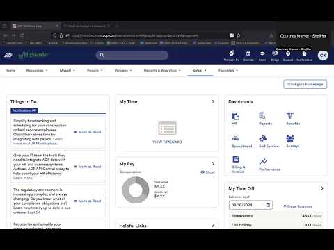Click the Configure homepage button

[x=305, y=84]
